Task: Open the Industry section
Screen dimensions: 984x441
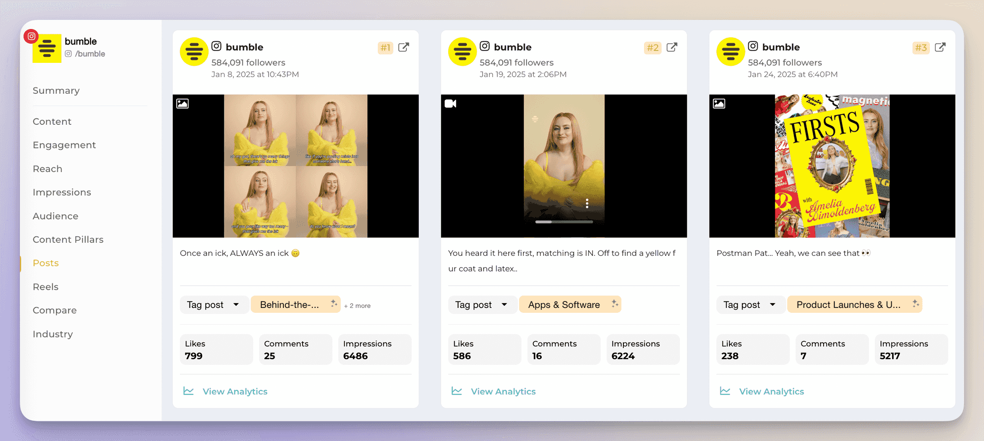Action: pos(53,334)
